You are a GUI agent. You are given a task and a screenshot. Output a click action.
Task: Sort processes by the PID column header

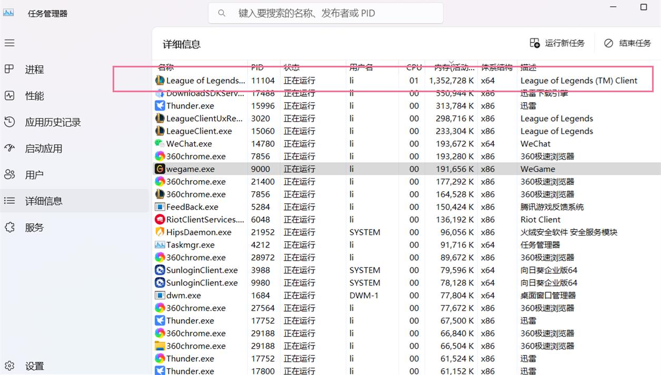tap(257, 67)
